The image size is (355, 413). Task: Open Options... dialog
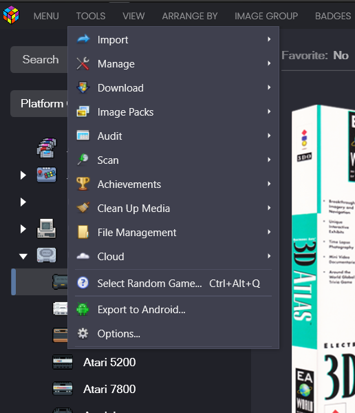(x=173, y=334)
